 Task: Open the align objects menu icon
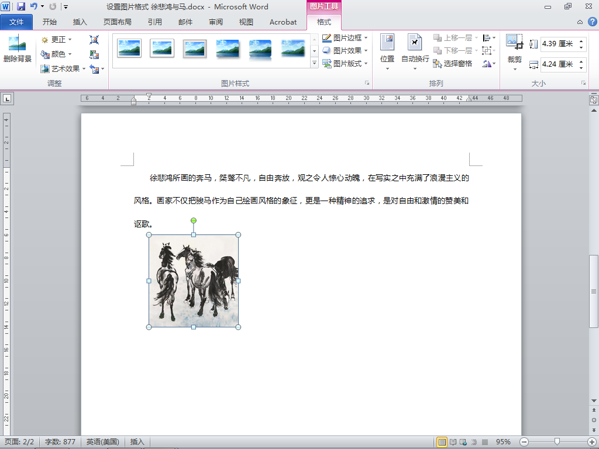point(489,38)
